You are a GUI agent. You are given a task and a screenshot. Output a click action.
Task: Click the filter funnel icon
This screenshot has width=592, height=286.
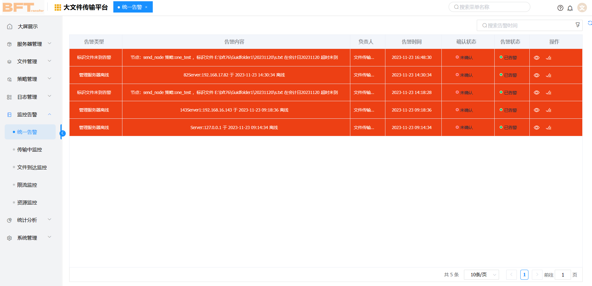click(578, 25)
